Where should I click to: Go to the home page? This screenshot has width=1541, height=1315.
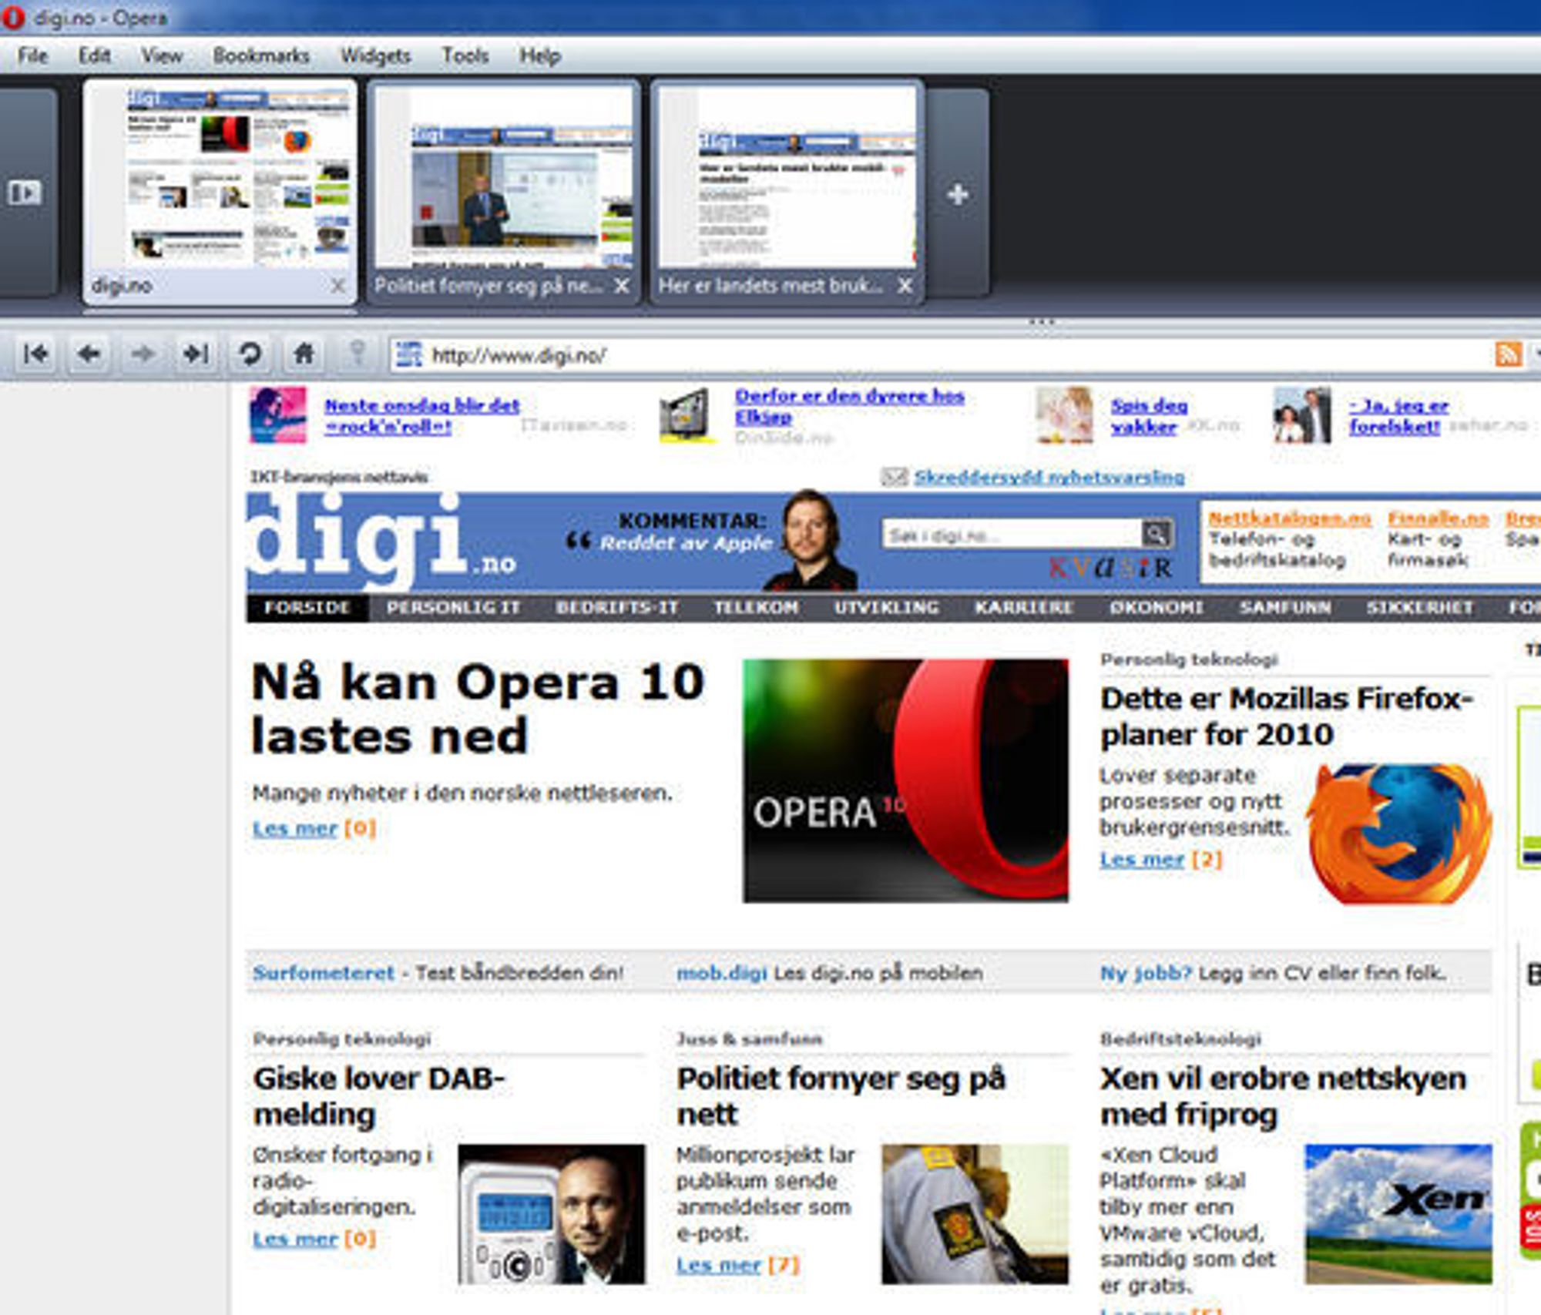coord(304,354)
